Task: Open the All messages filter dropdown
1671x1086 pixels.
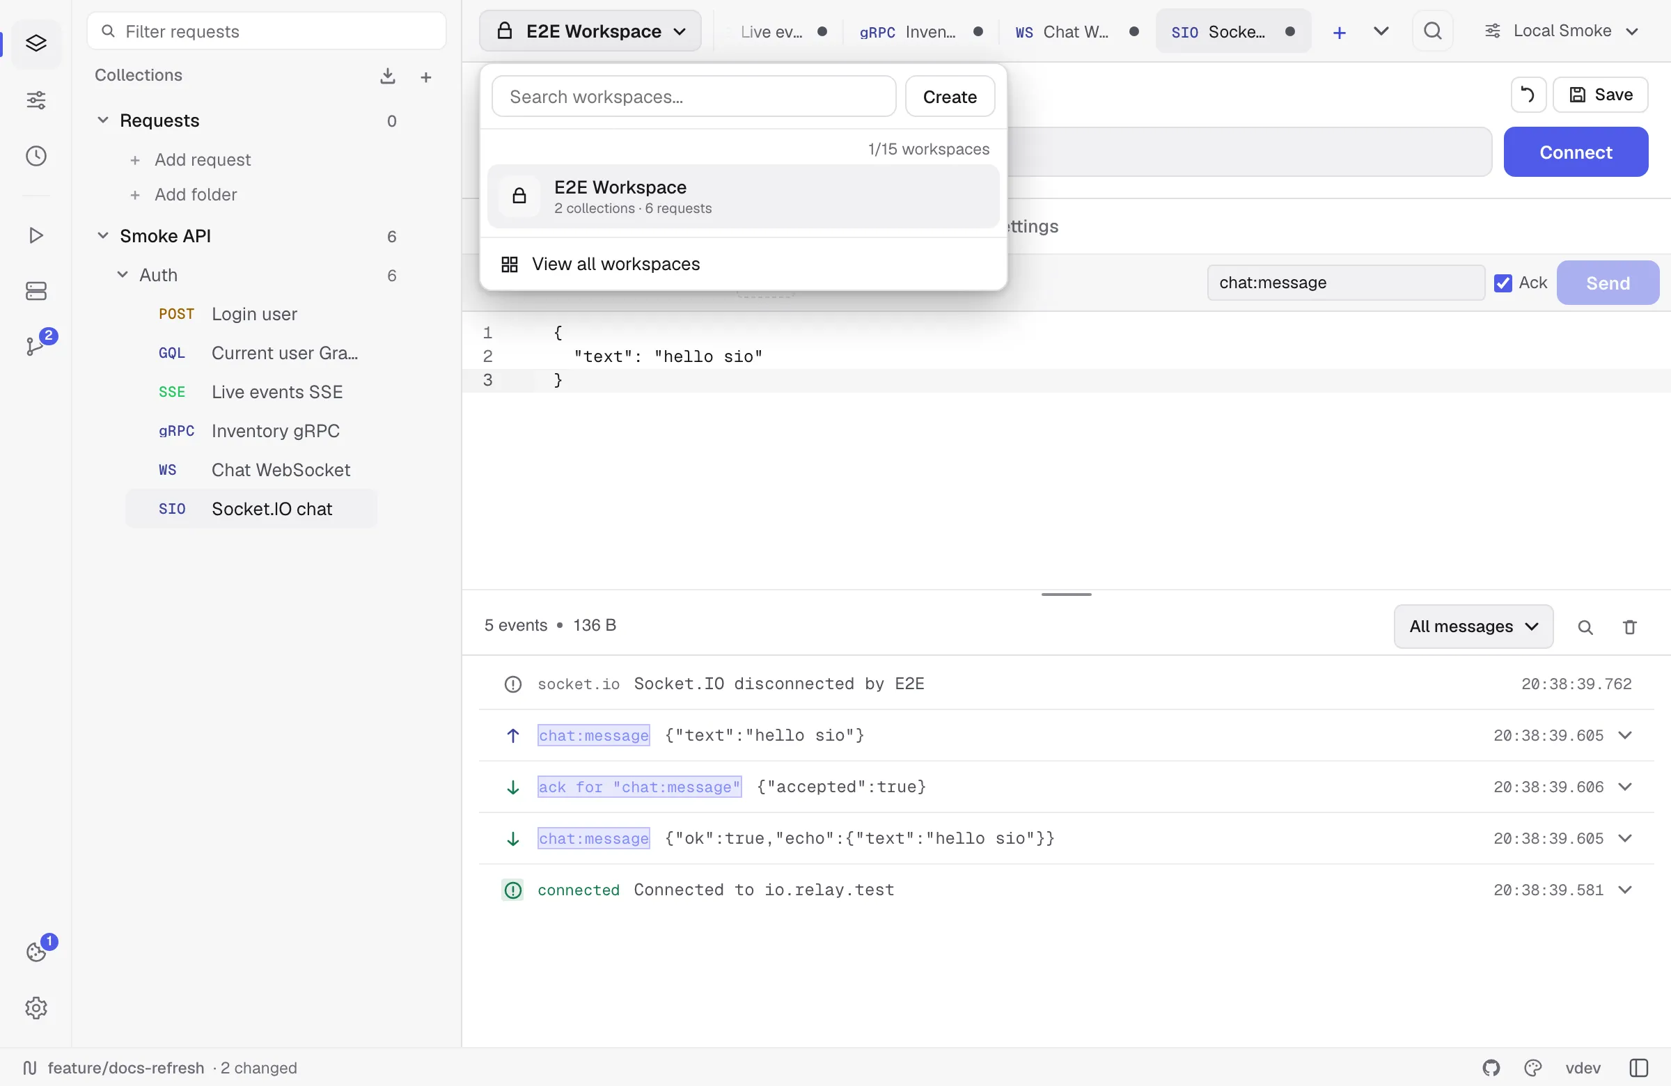Action: (1473, 626)
